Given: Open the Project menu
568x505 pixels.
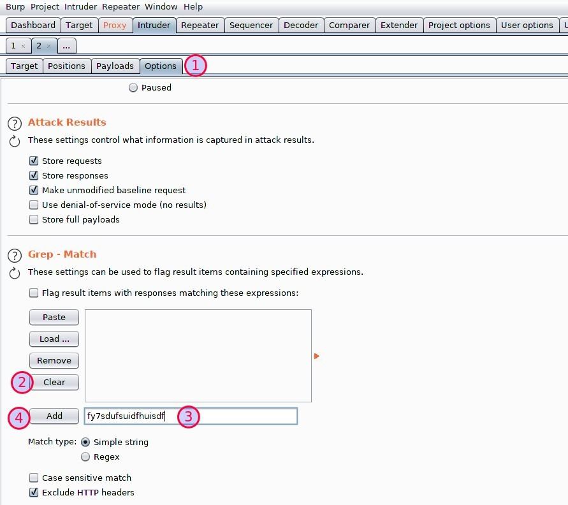Looking at the screenshot, I should tap(45, 6).
